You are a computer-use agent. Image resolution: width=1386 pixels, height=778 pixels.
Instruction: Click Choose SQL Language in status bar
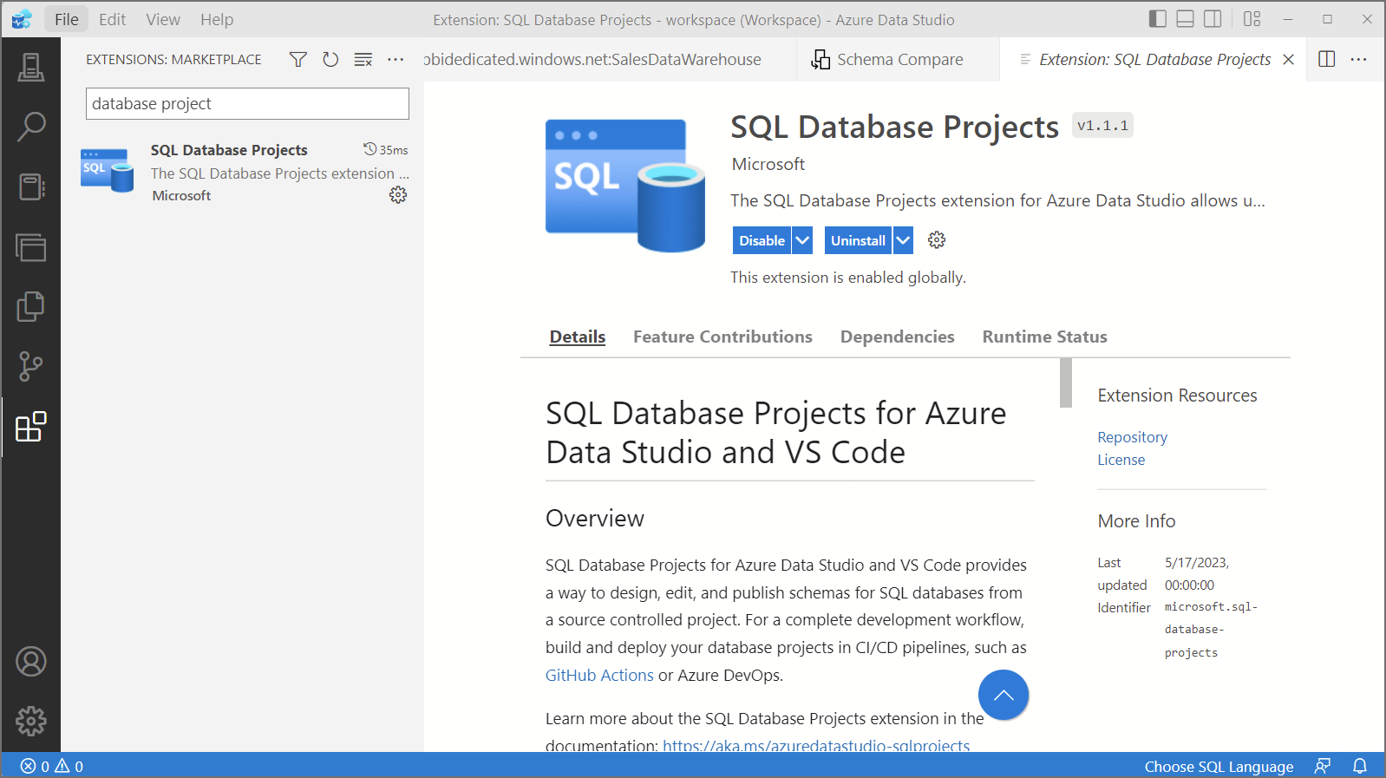point(1219,766)
